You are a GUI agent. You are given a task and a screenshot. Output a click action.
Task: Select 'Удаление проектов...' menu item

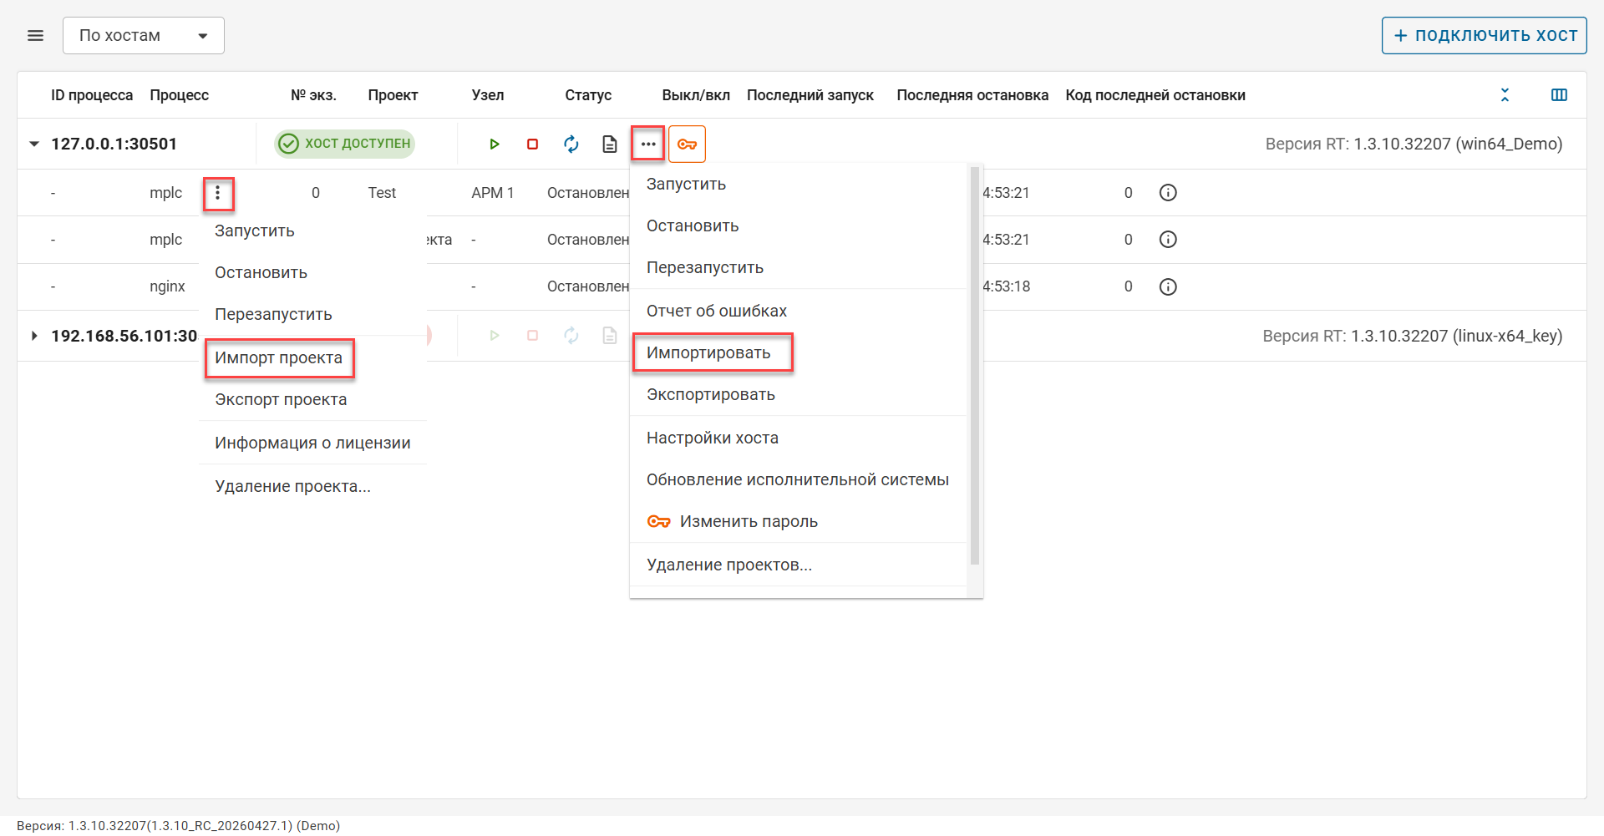(798, 565)
